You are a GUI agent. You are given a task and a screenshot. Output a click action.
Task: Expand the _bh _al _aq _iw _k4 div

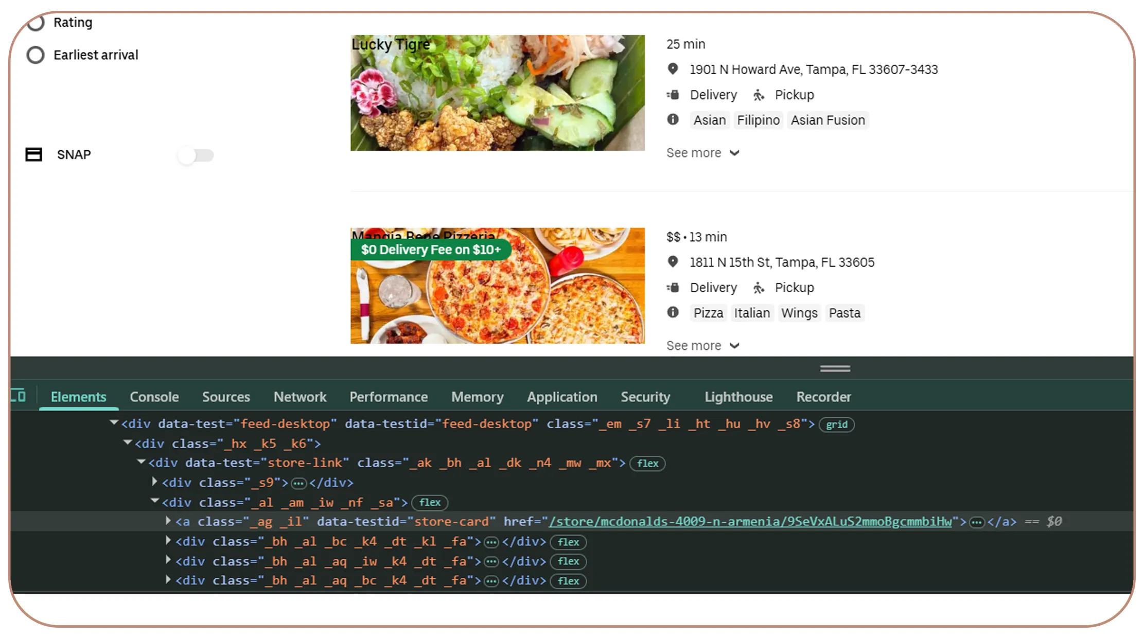tap(168, 560)
